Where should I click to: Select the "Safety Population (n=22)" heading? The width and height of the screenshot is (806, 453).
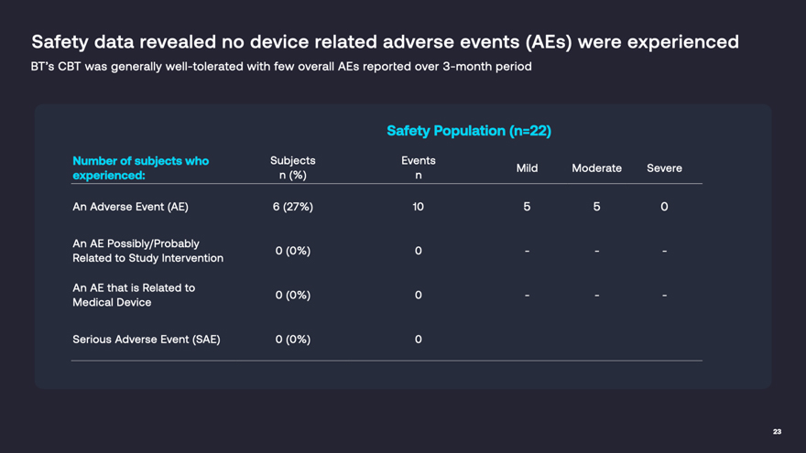pos(468,131)
